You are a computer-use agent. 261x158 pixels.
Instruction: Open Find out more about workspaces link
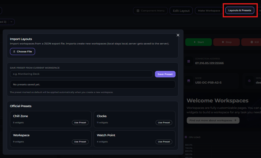click(x=213, y=120)
